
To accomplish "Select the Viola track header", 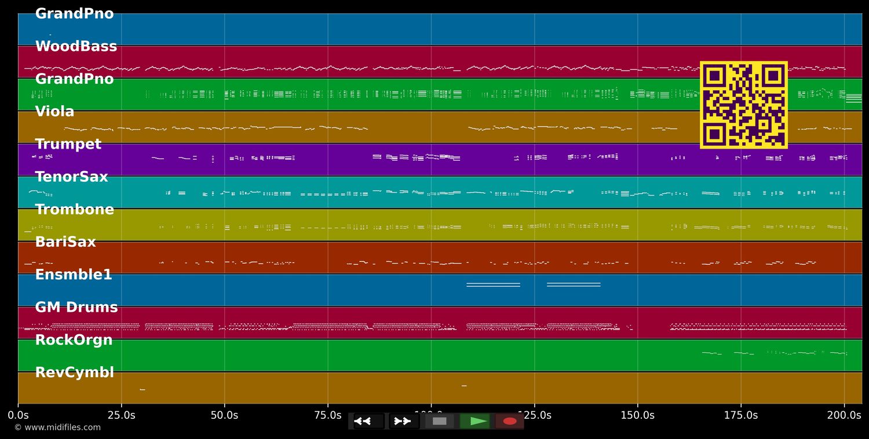I will click(53, 111).
